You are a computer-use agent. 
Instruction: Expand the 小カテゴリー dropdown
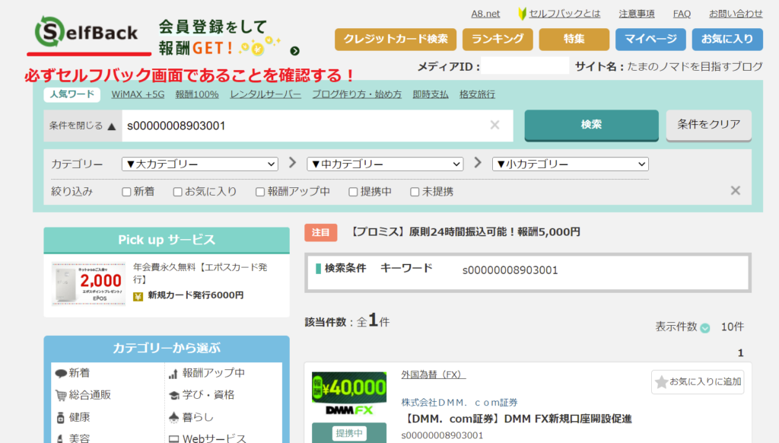click(x=571, y=164)
